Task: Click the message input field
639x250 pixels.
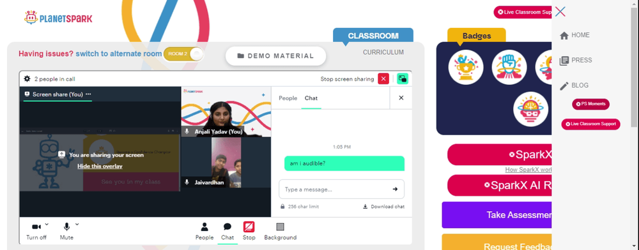Action: tap(341, 189)
